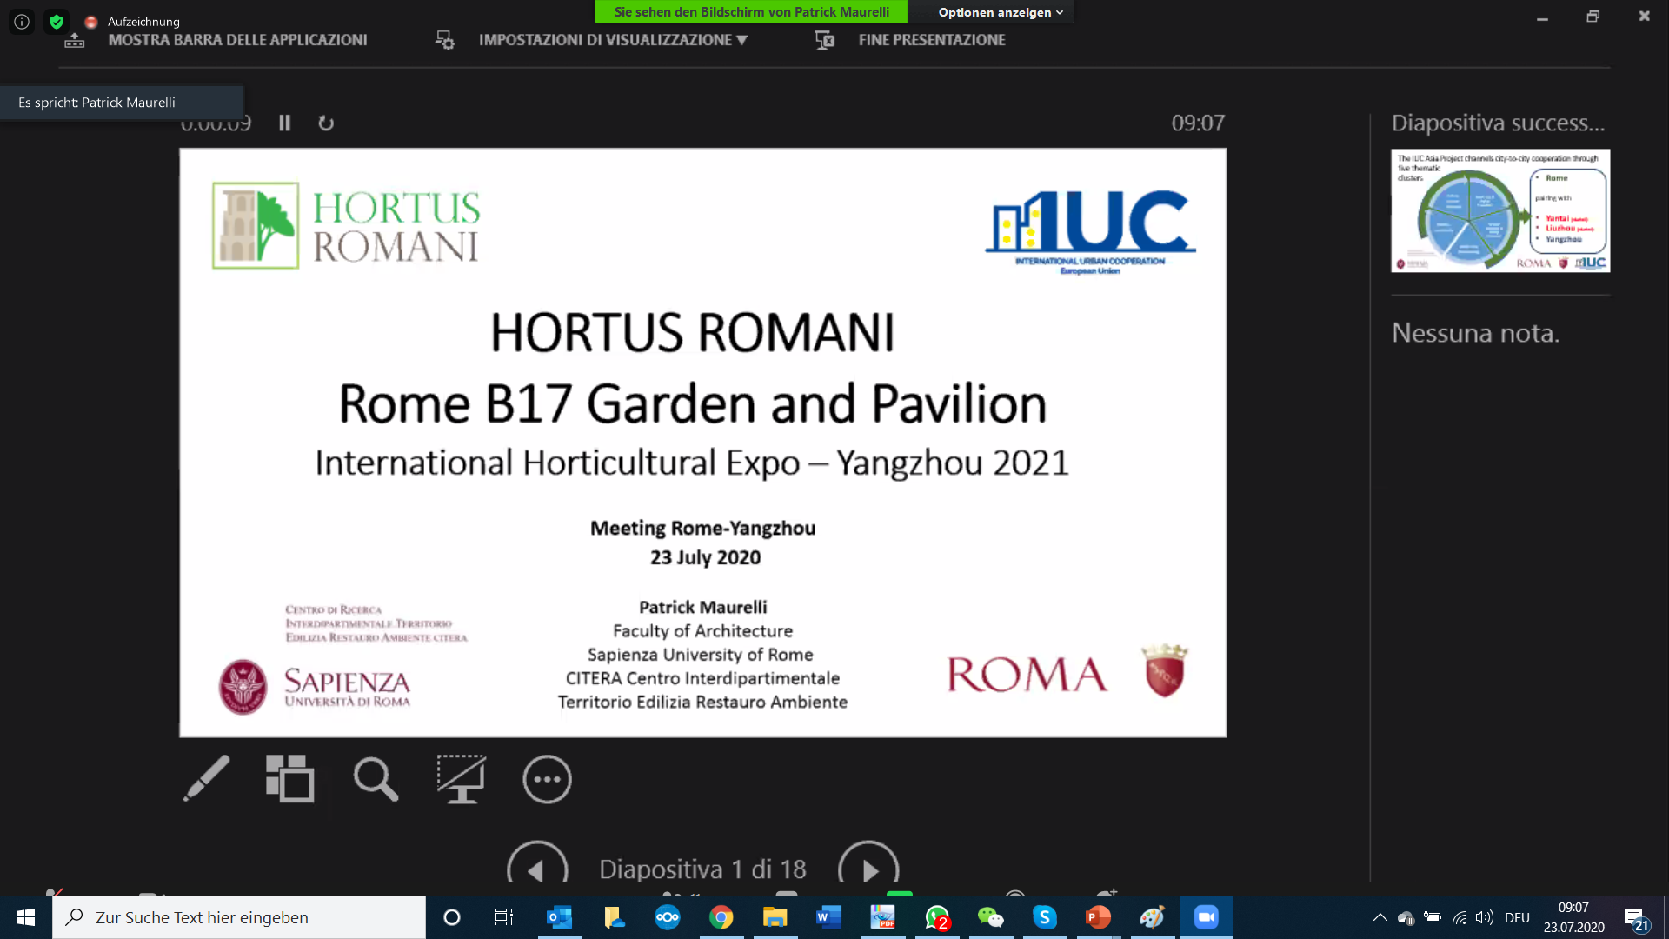Screen dimensions: 1669x939
Task: Open Zoom app in taskbar
Action: tap(1206, 917)
